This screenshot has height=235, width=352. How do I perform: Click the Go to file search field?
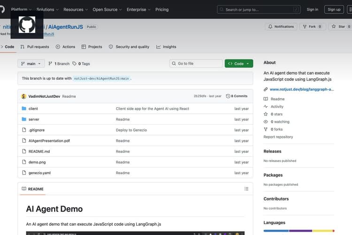click(x=196, y=63)
